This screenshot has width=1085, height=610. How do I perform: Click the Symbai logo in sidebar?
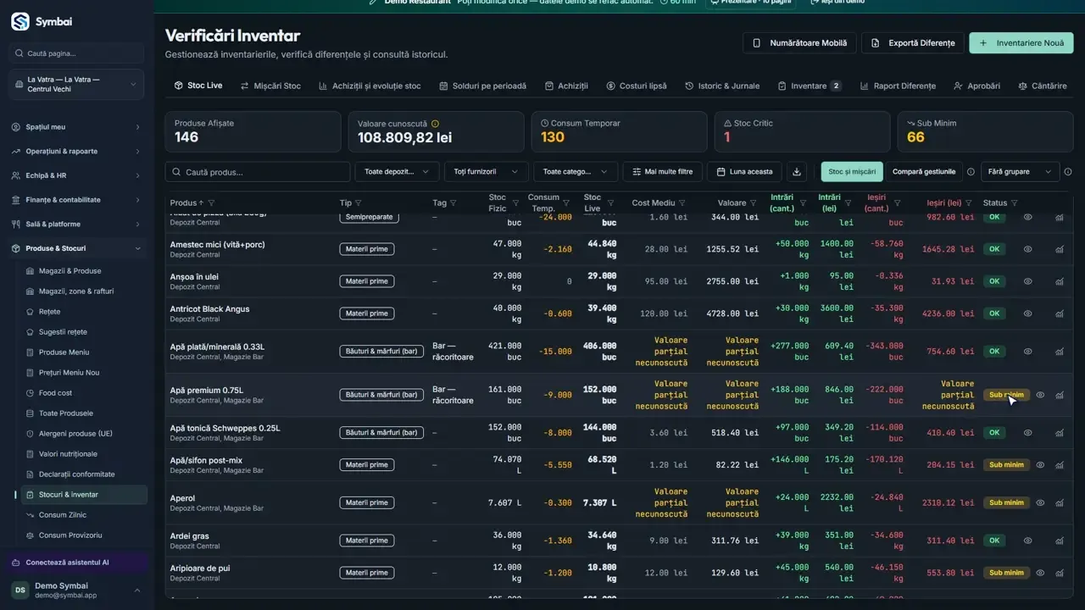(20, 21)
